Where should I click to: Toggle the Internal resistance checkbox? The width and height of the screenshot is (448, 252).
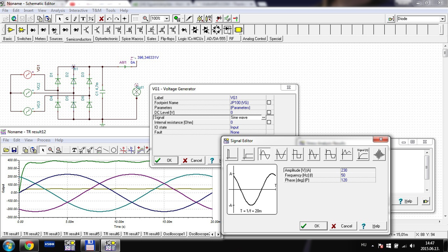click(x=269, y=122)
